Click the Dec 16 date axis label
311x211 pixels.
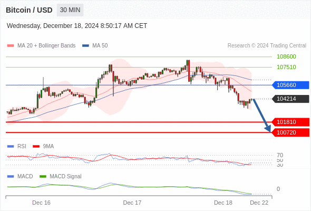click(41, 203)
